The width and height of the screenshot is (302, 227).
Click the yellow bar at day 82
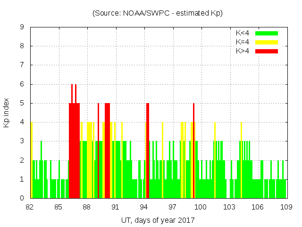click(x=32, y=161)
